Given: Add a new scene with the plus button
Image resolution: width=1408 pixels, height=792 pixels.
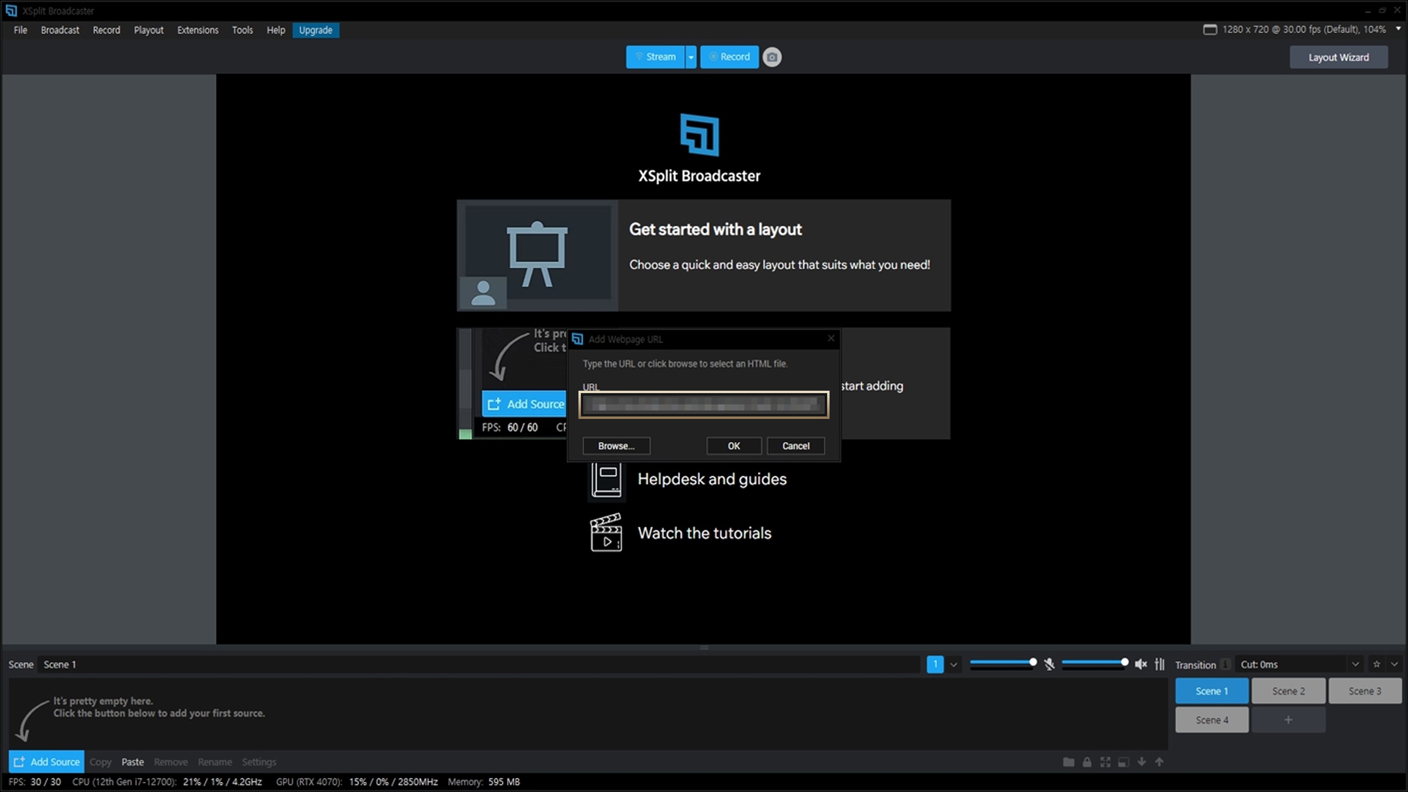Looking at the screenshot, I should [x=1288, y=720].
